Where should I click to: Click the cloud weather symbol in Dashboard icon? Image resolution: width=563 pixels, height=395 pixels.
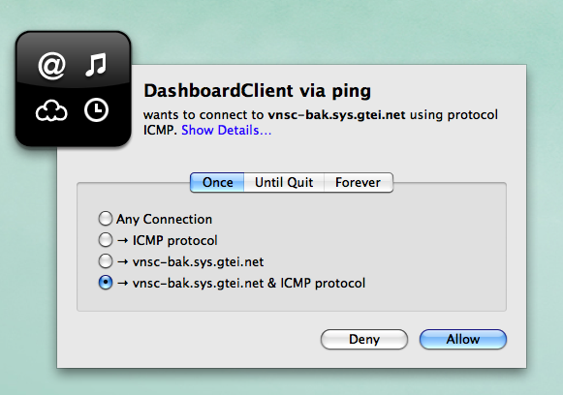click(51, 111)
